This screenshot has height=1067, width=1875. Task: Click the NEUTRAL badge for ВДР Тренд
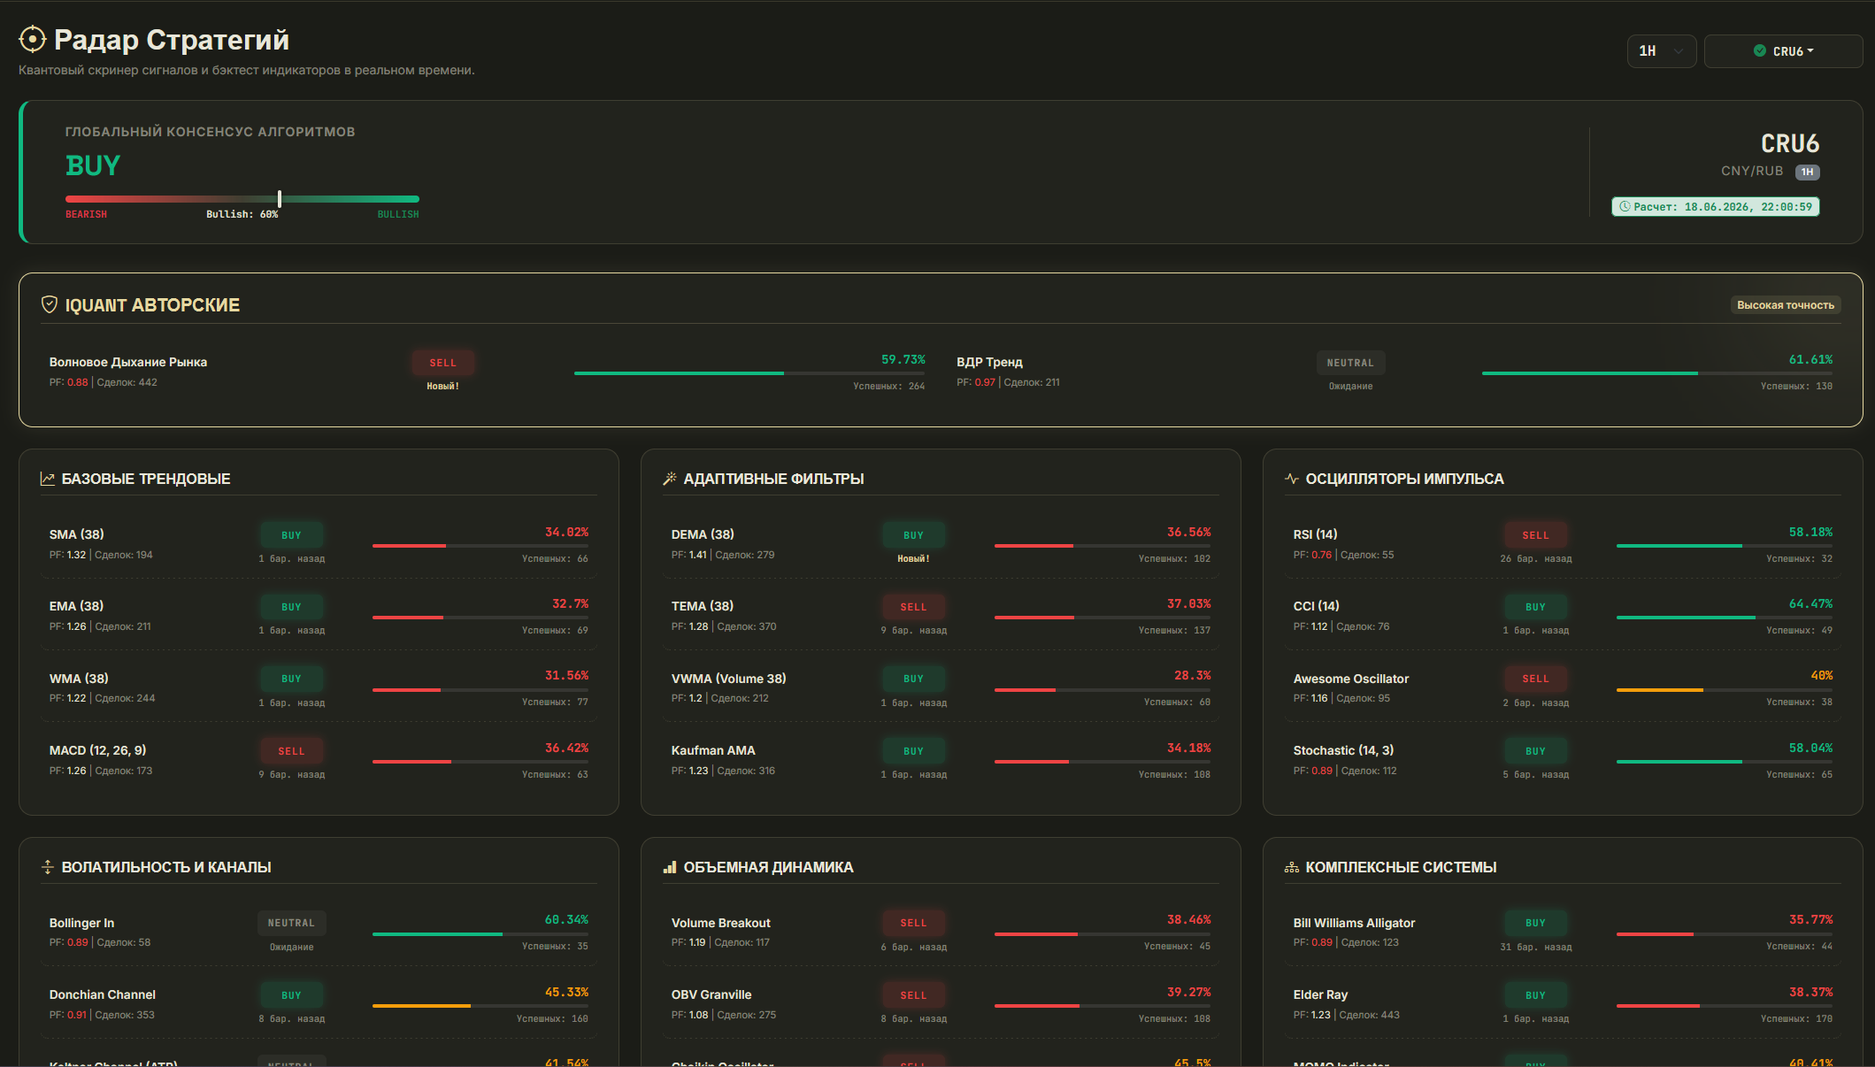coord(1350,363)
